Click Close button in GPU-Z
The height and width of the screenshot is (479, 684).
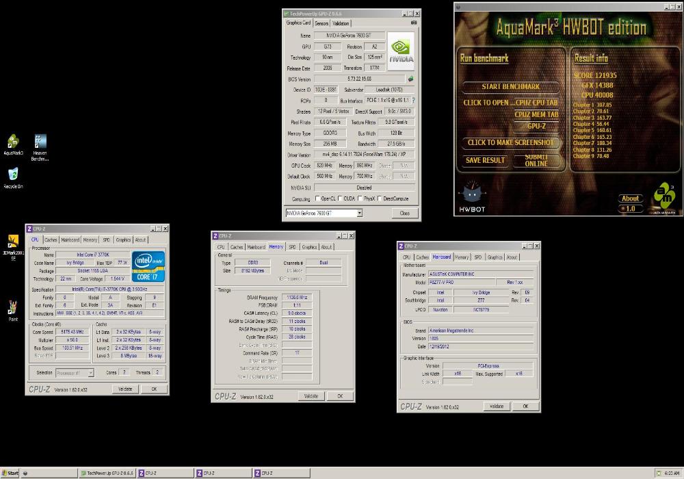point(404,213)
